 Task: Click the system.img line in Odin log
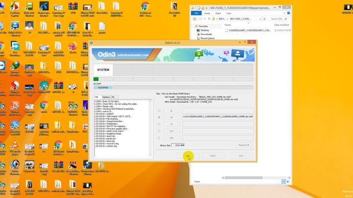106,146
